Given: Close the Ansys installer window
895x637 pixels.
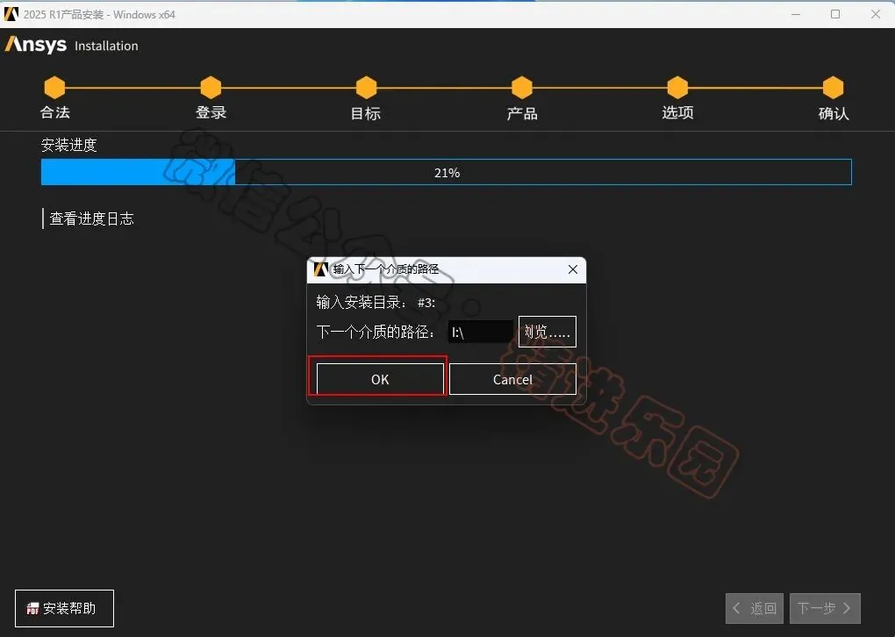Looking at the screenshot, I should coord(876,14).
